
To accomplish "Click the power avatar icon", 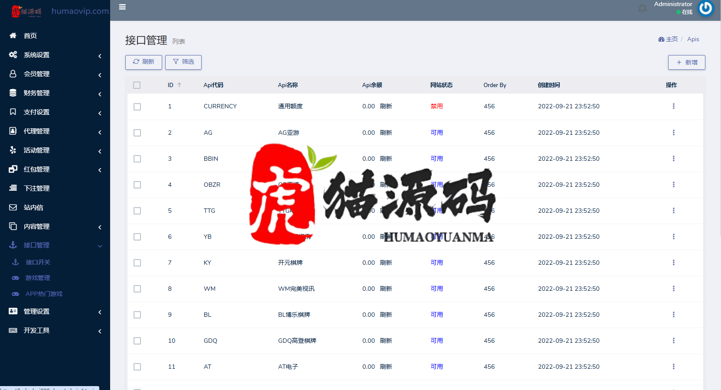I will click(x=705, y=8).
